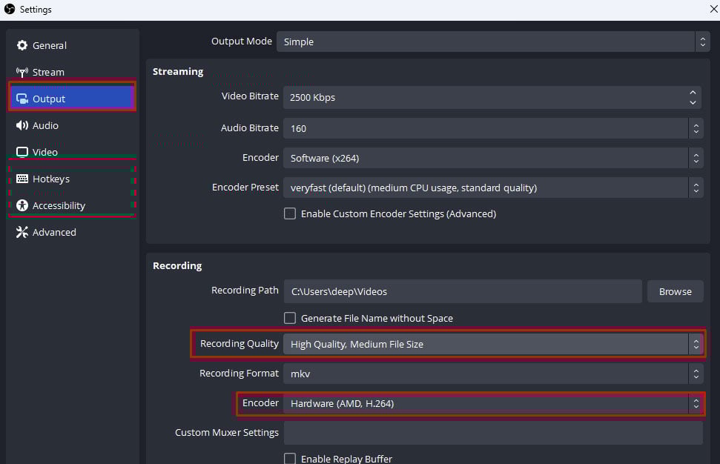Click the Advanced tools icon
The image size is (720, 464).
point(22,233)
